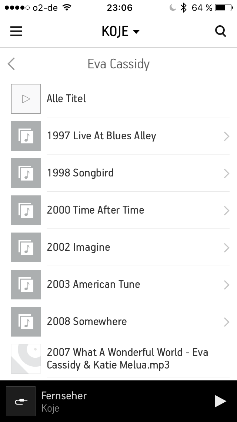Viewport: 237px width, 422px height.
Task: Open the hamburger menu
Action: click(x=16, y=32)
